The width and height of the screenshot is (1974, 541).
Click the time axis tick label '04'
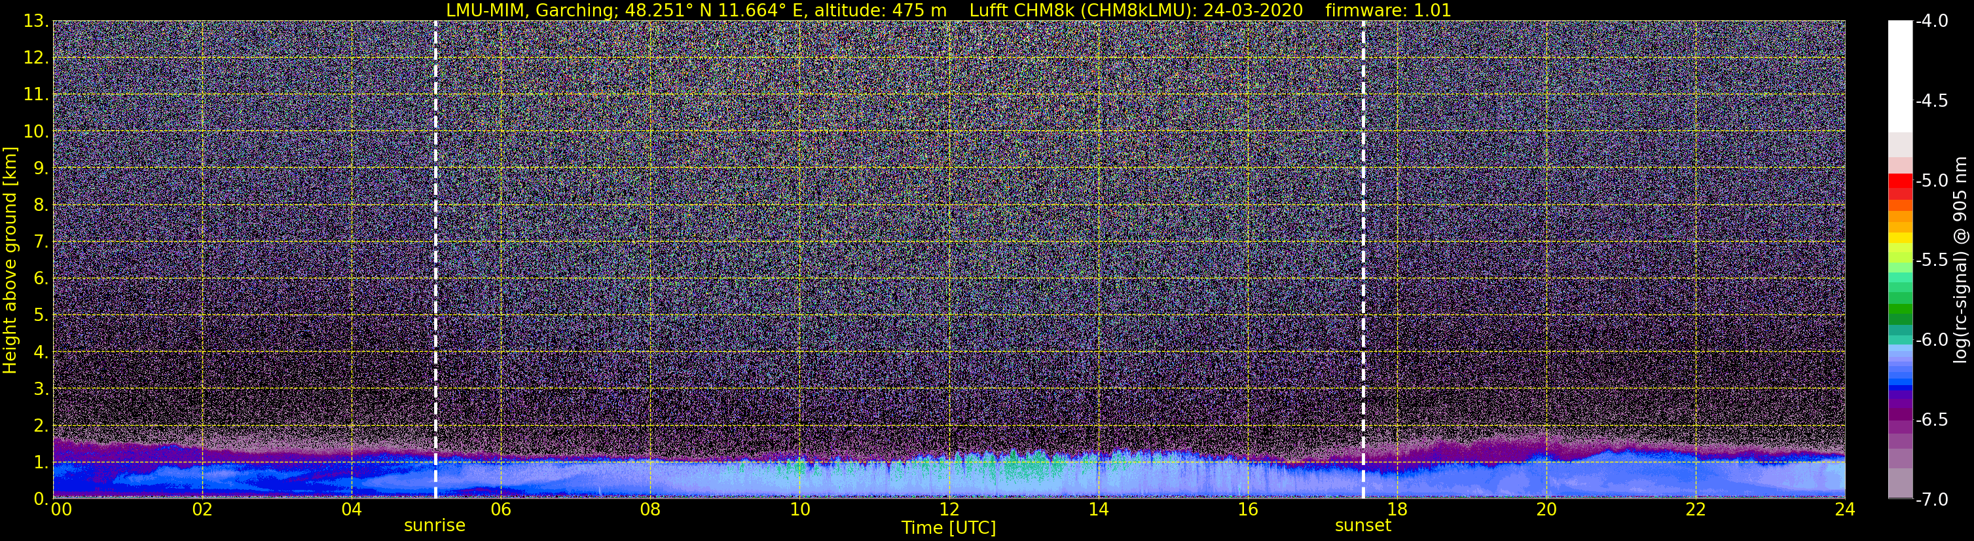[351, 511]
